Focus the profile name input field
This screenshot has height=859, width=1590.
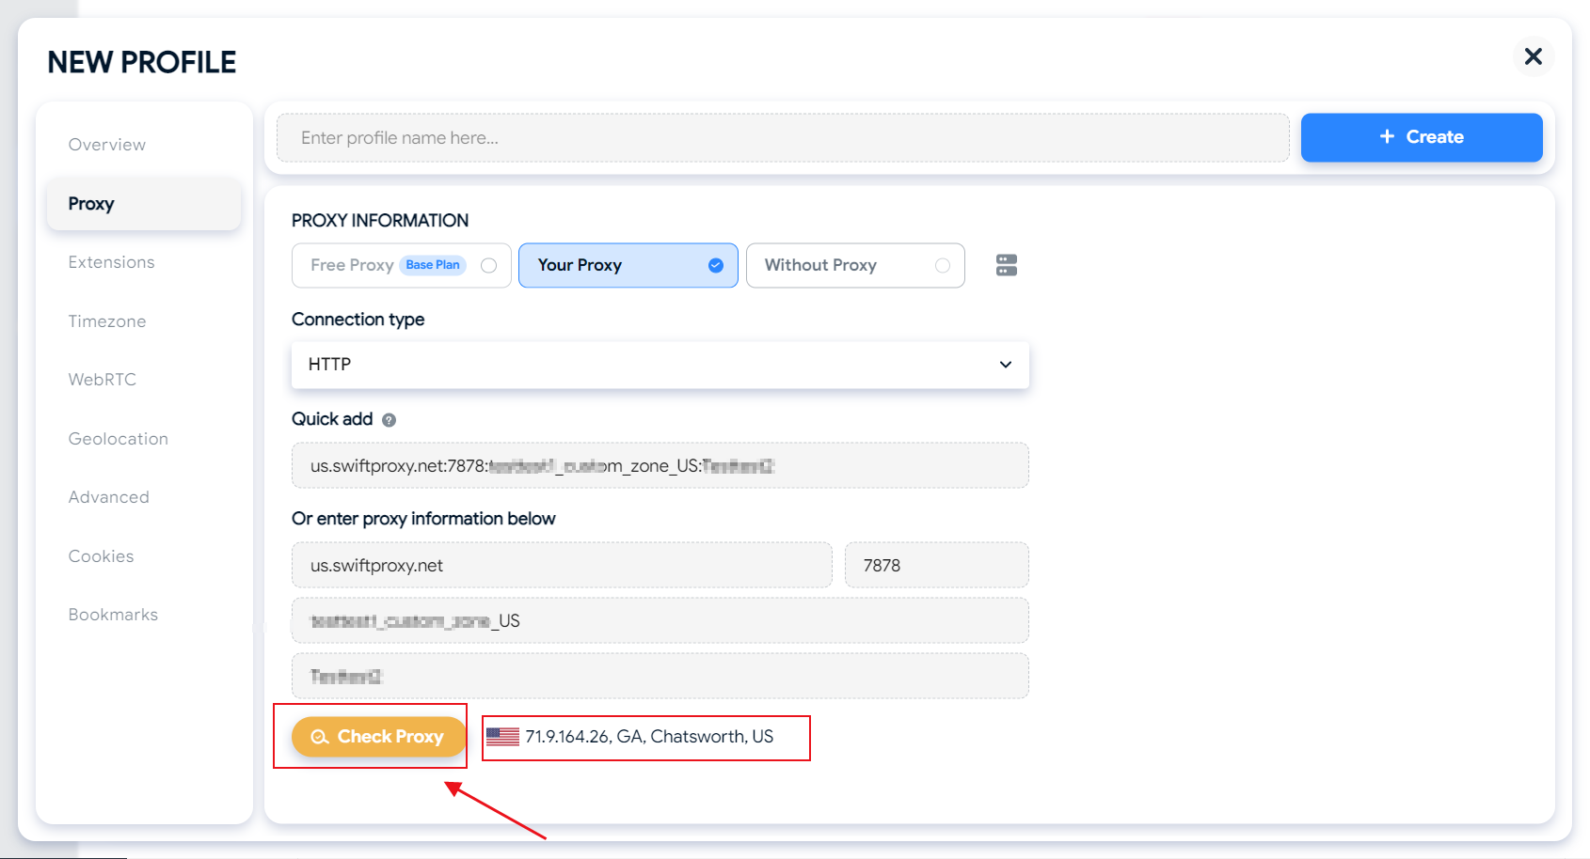click(782, 138)
